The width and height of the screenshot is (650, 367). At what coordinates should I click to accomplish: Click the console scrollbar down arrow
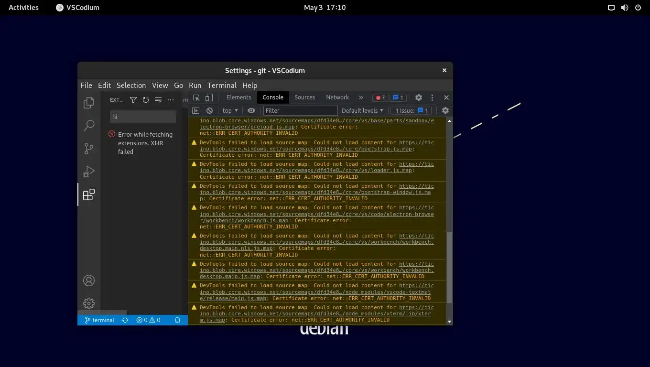(x=449, y=322)
